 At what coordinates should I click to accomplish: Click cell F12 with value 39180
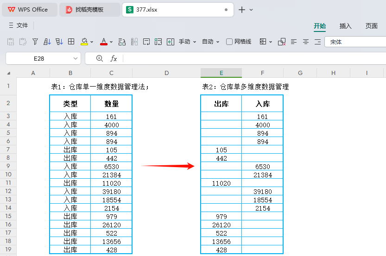(x=263, y=192)
